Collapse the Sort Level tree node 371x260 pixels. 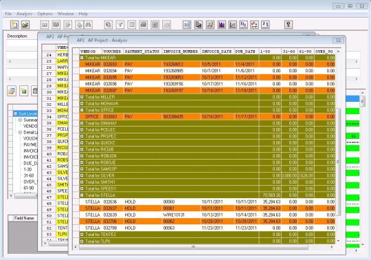pyautogui.click(x=15, y=113)
